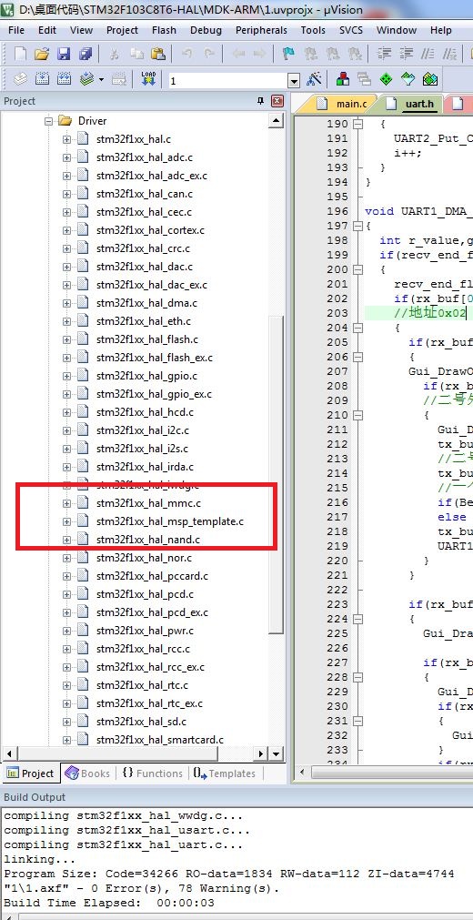Open the SVCS menu
The width and height of the screenshot is (473, 920).
click(351, 30)
